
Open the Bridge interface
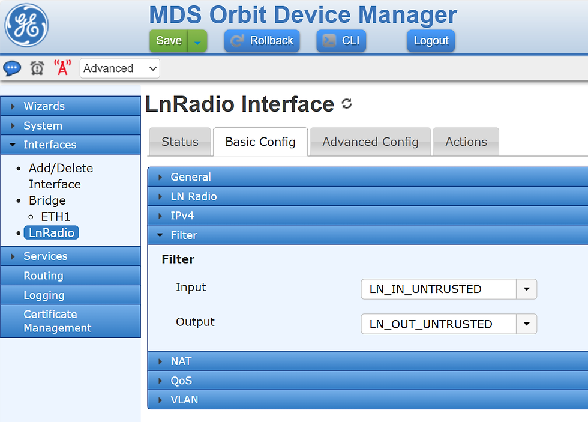click(47, 200)
